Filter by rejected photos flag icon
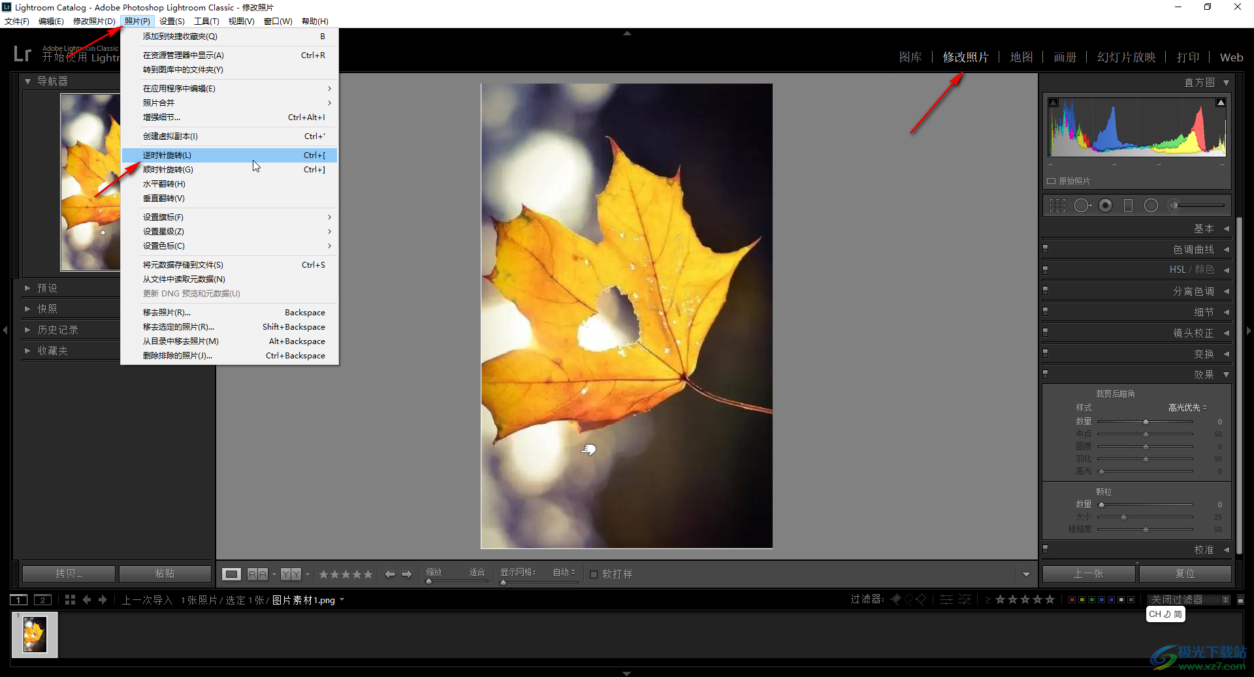1254x677 pixels. point(921,599)
